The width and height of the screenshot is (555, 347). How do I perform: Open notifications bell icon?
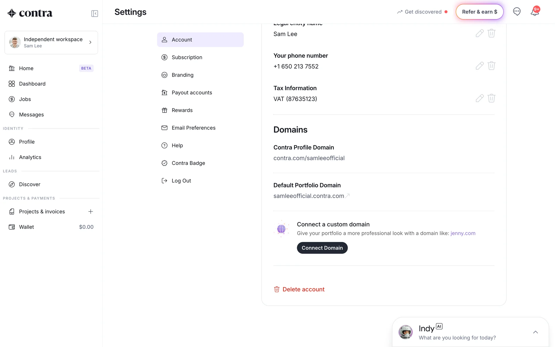pos(534,12)
